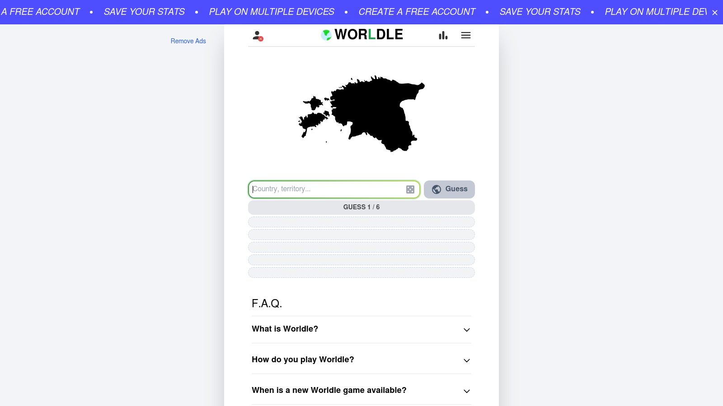Click the Worldle globe logo
This screenshot has width=723, height=406.
[326, 34]
